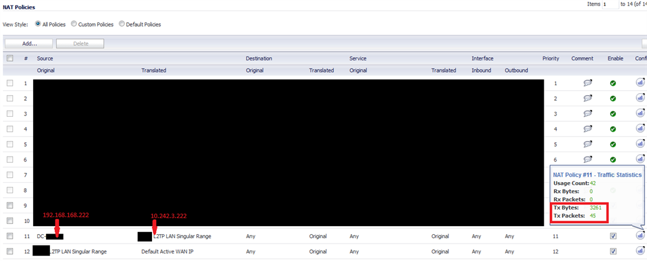Screen dimensions: 647x261
Task: Click green enabled status for policy 5
Action: (613, 144)
